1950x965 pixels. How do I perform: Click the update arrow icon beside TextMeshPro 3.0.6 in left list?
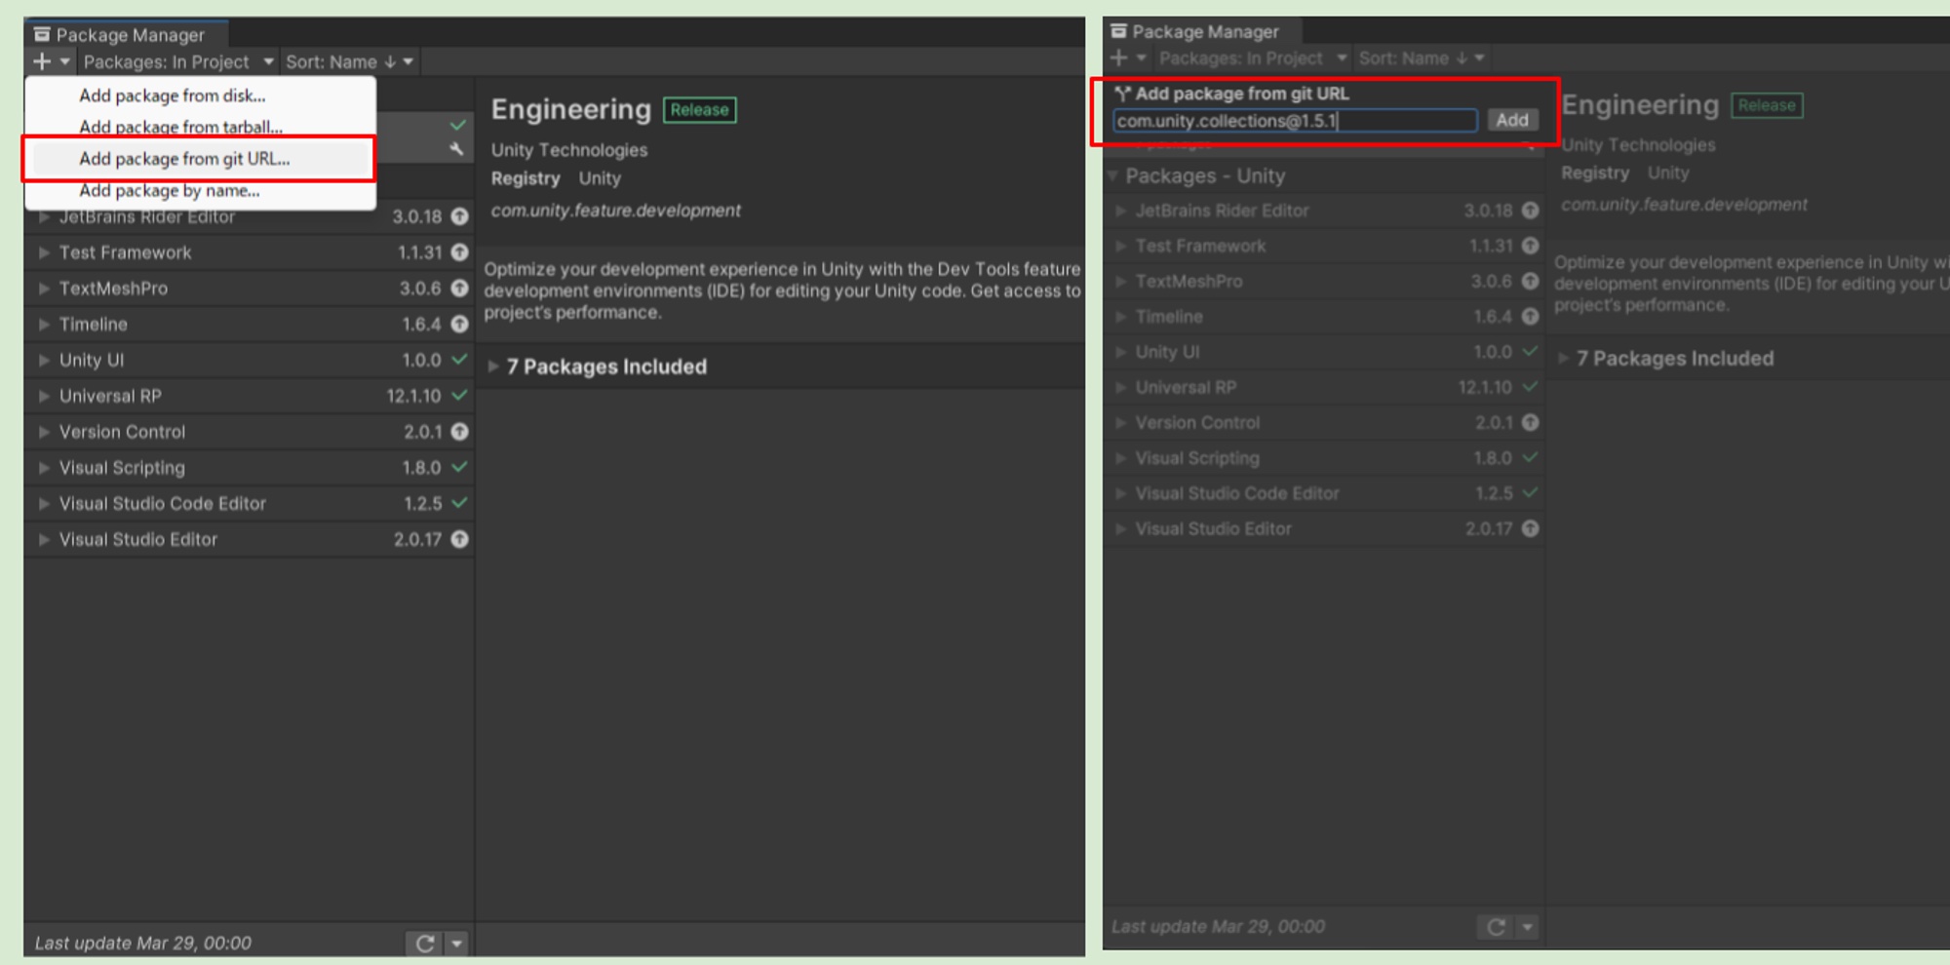tap(459, 289)
